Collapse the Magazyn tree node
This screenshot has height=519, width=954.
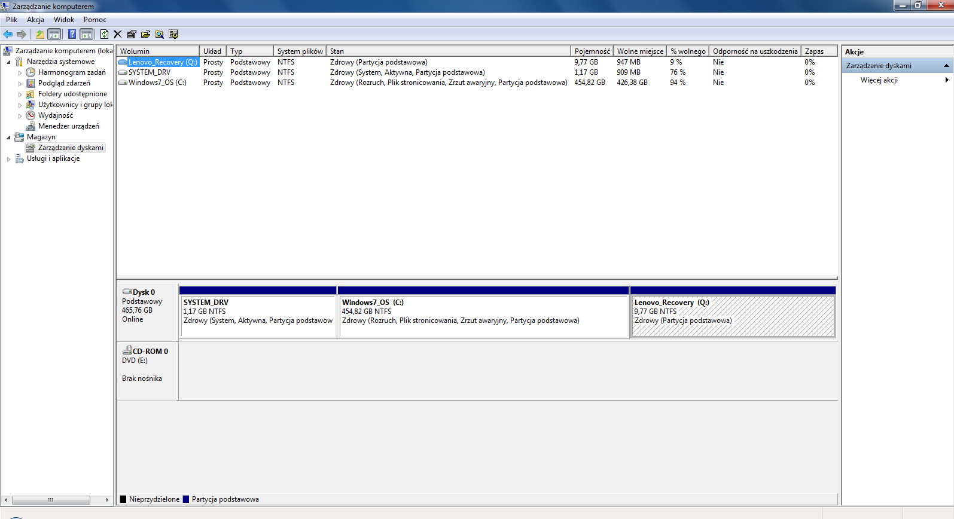8,138
